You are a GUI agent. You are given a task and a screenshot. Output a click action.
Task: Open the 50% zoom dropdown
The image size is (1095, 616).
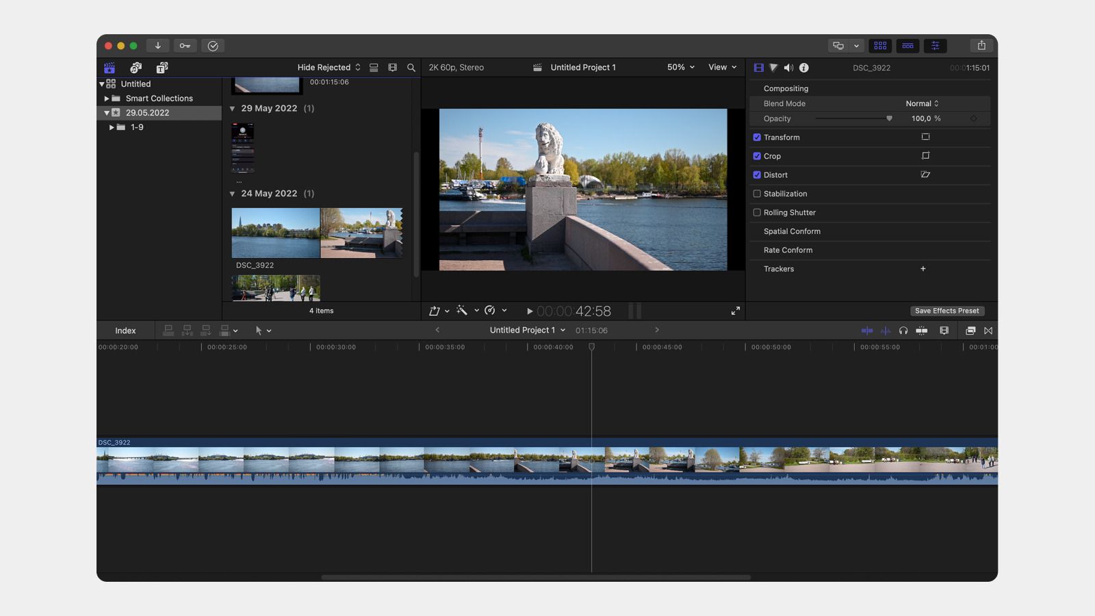[x=681, y=67]
